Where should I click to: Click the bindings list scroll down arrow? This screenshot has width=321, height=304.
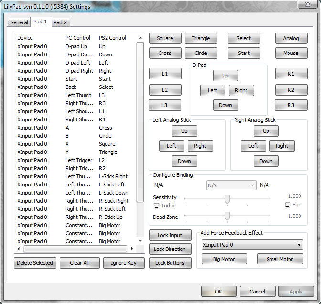click(x=140, y=240)
